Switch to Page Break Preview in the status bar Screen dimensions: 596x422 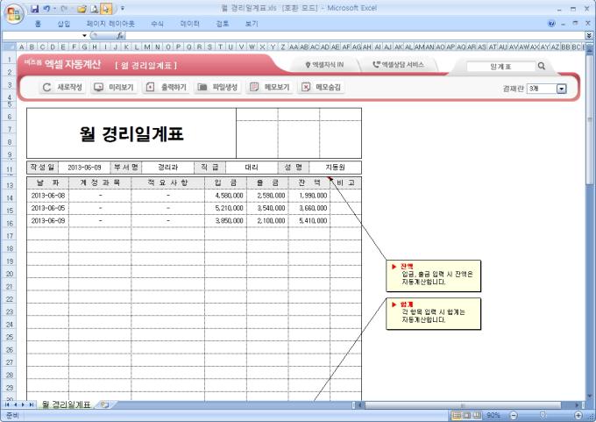pyautogui.click(x=477, y=415)
